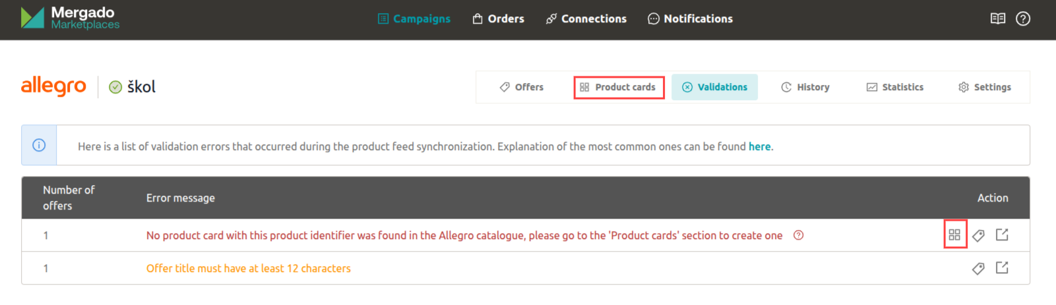
Task: Open external link icon for offer title error
Action: pyautogui.click(x=1002, y=267)
